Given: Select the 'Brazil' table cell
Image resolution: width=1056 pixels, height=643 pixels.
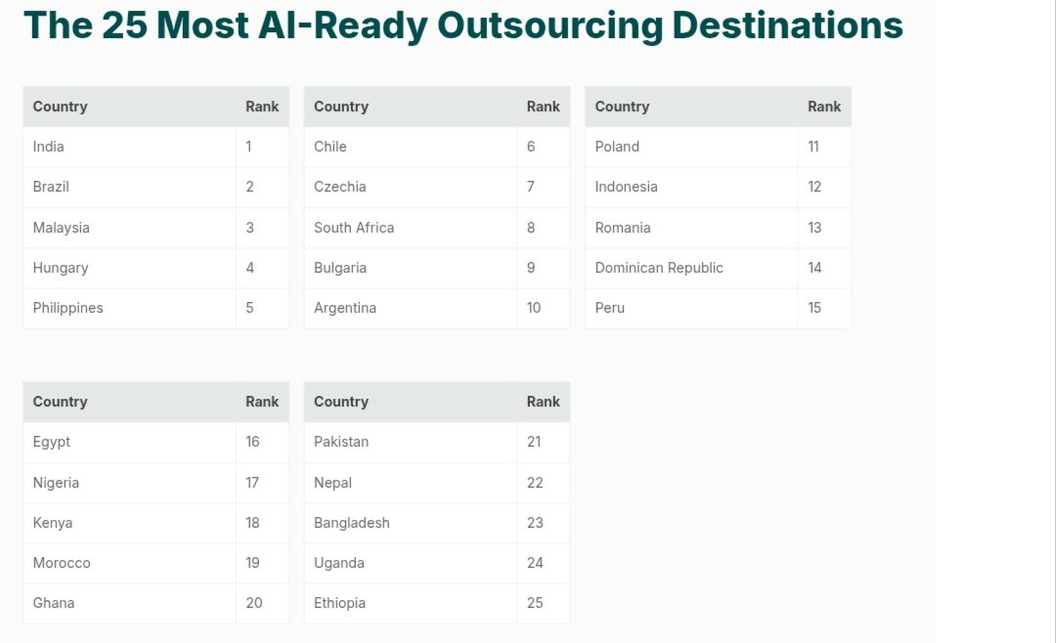Looking at the screenshot, I should [x=129, y=188].
